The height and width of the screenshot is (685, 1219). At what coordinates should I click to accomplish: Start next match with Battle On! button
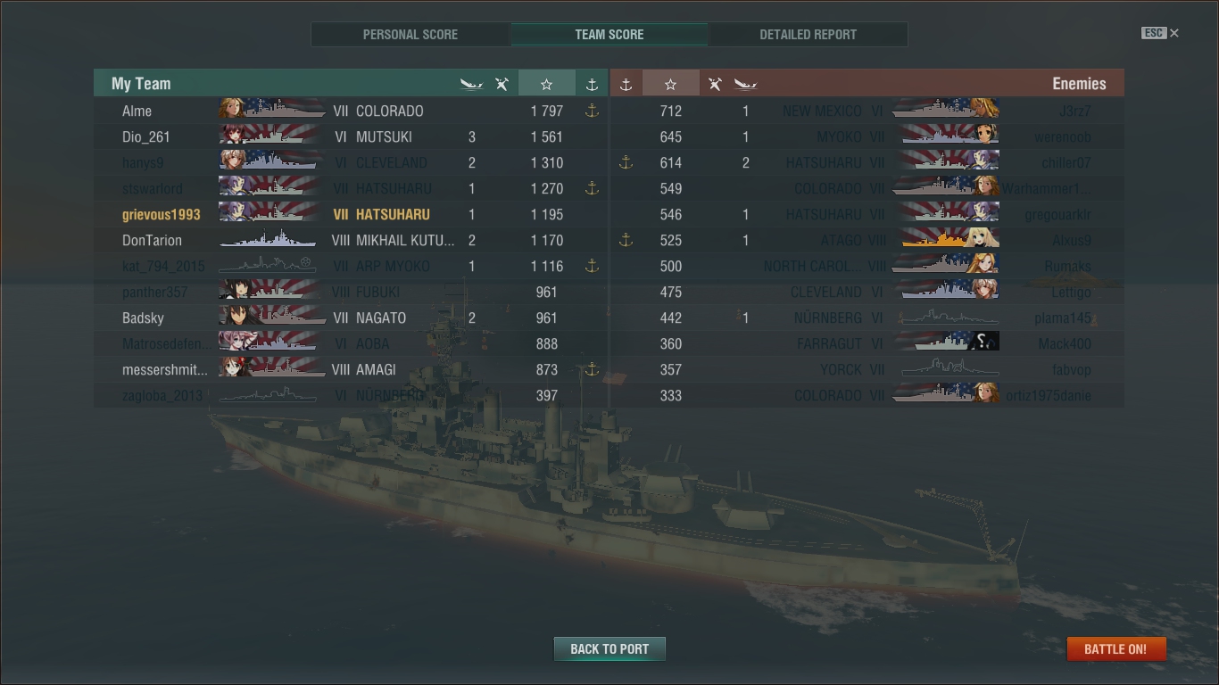pyautogui.click(x=1115, y=648)
